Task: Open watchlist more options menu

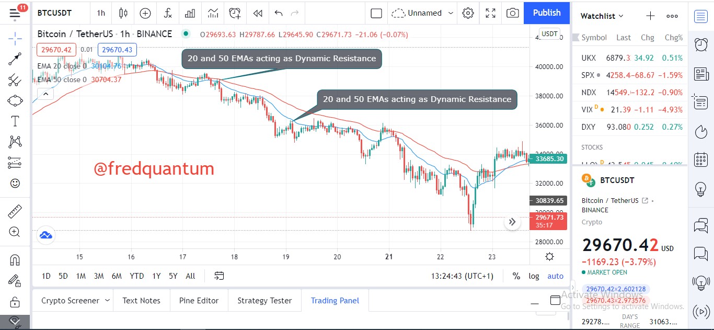Action: point(672,16)
